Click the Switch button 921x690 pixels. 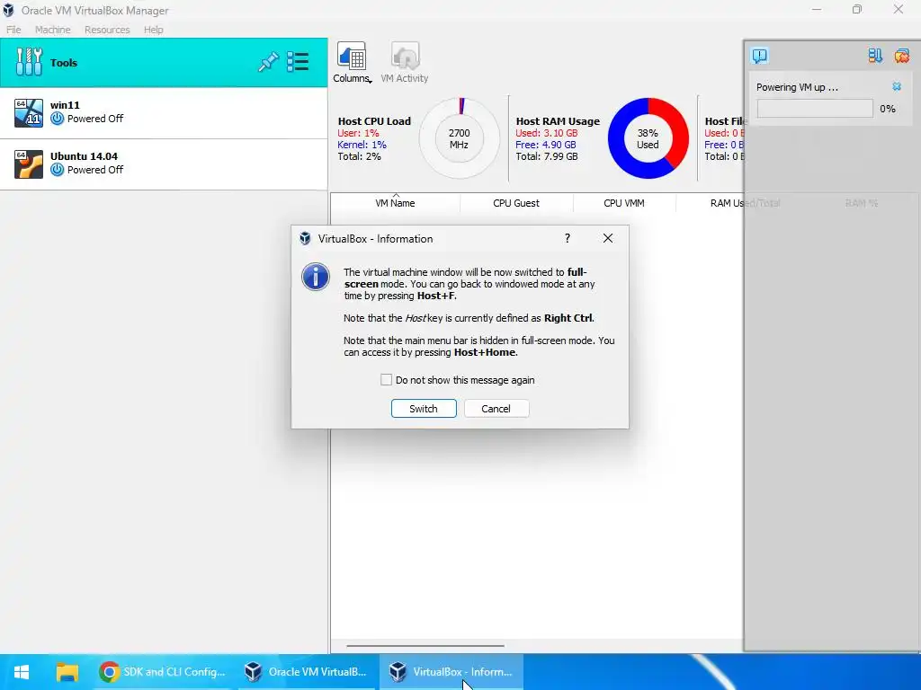[424, 409]
